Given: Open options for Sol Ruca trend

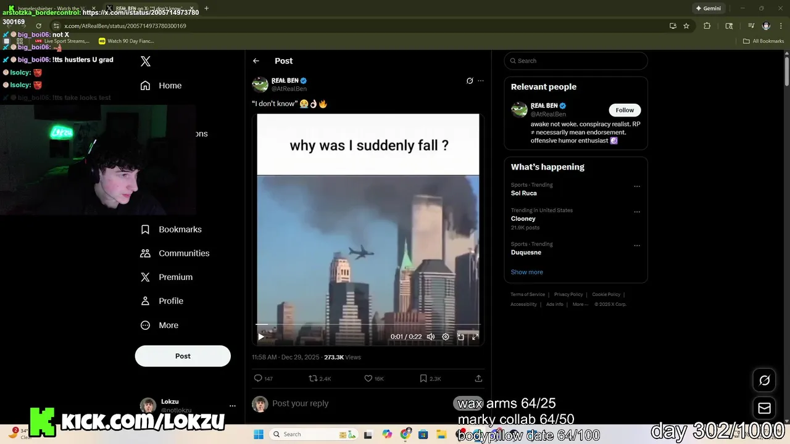Looking at the screenshot, I should tap(637, 187).
